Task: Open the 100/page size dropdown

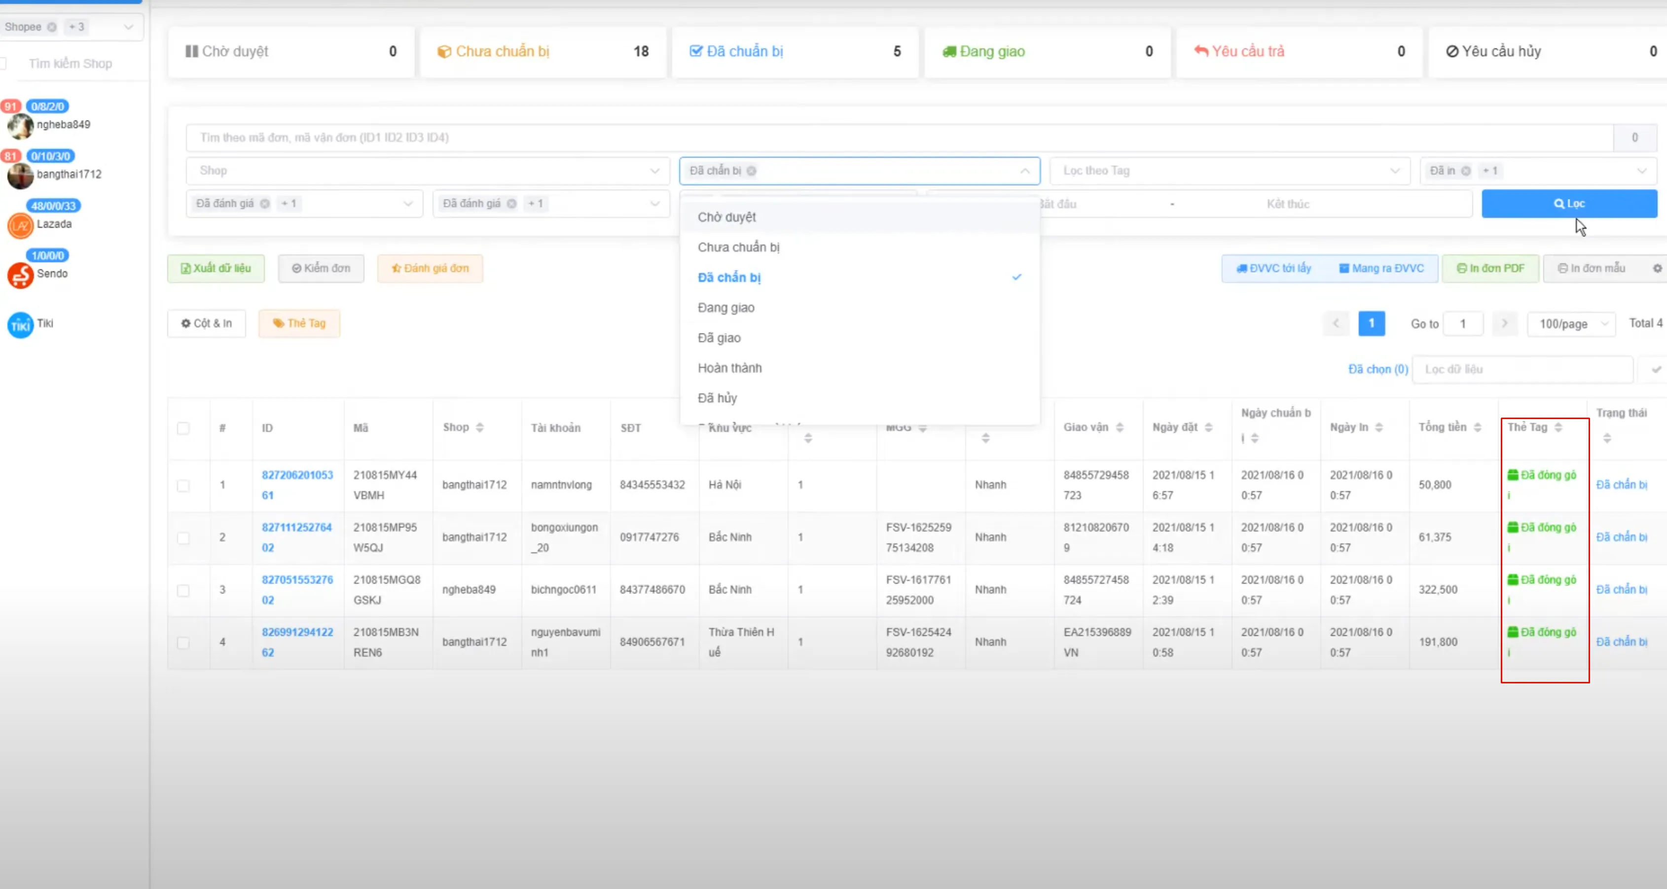Action: tap(1571, 323)
